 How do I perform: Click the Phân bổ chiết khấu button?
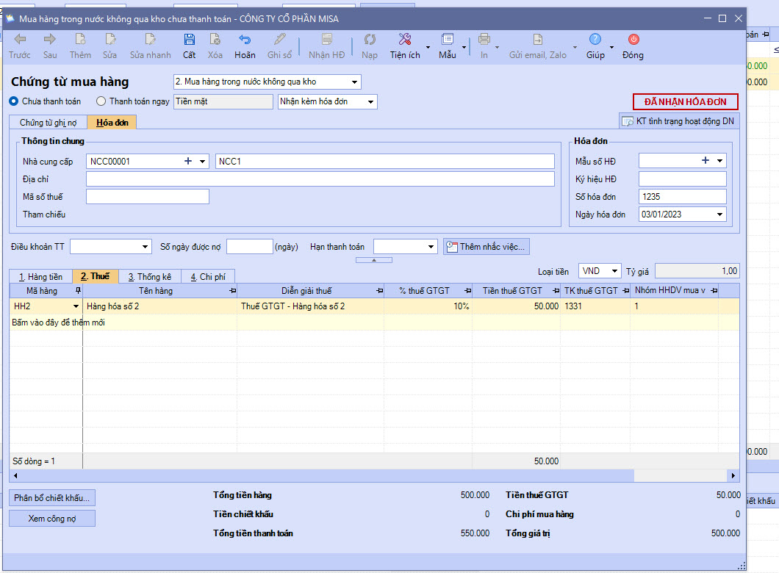click(52, 498)
